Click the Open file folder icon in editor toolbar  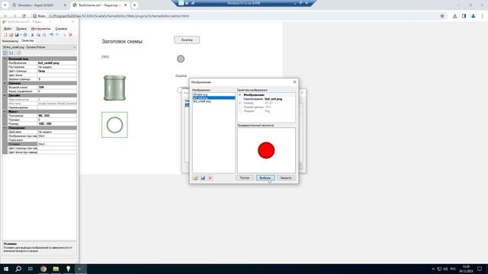pyautogui.click(x=11, y=35)
